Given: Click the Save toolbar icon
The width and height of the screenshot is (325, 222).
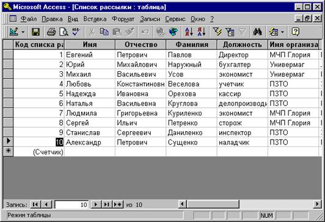Looking at the screenshot, I should pyautogui.click(x=35, y=32).
